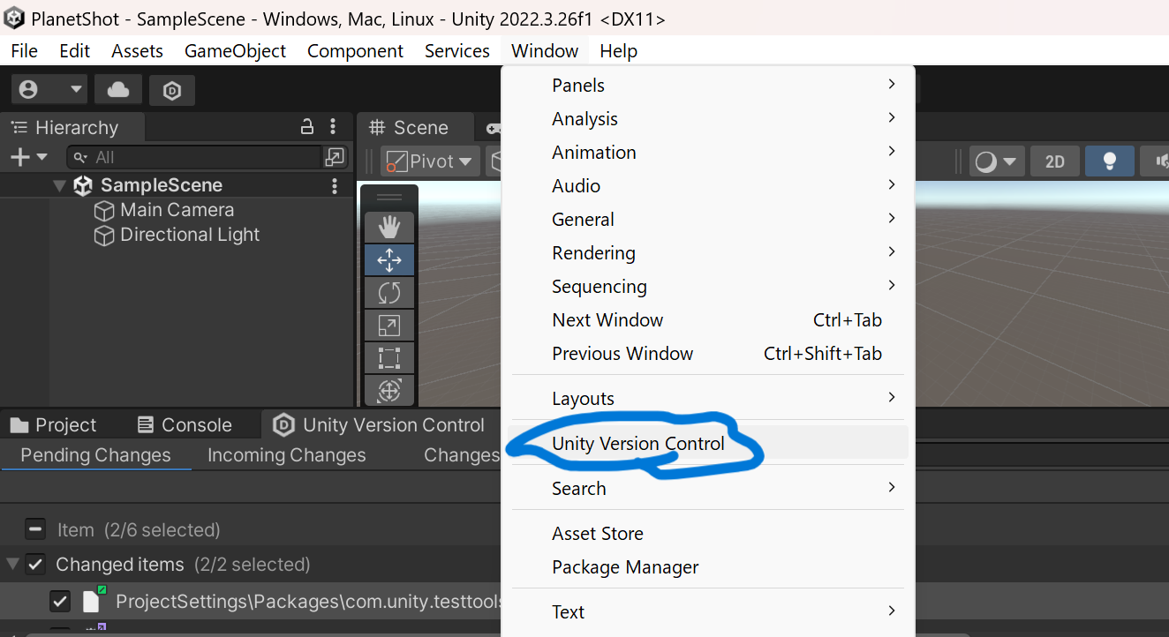Image resolution: width=1169 pixels, height=637 pixels.
Task: Toggle the Item select-all checkbox
Action: tap(35, 529)
